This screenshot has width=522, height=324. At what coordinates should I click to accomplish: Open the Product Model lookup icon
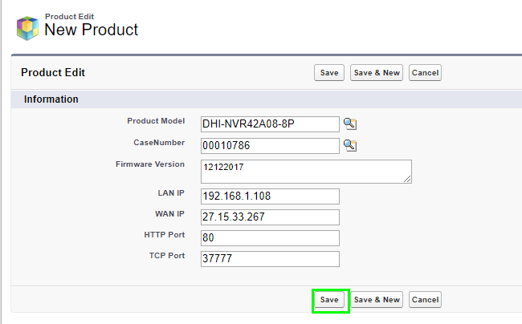(349, 124)
